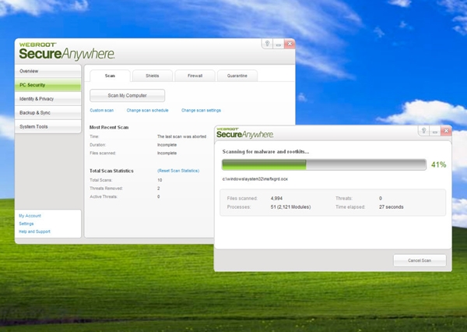This screenshot has height=332, width=467.
Task: Click help icon in the scan progress window
Action: (424, 131)
